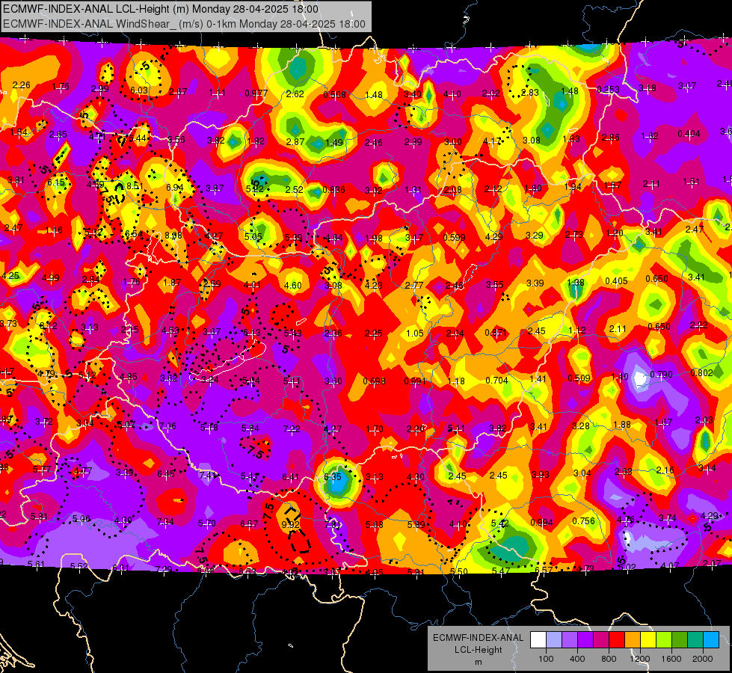
Task: Click the wind shear value 4.60
Action: tap(292, 286)
